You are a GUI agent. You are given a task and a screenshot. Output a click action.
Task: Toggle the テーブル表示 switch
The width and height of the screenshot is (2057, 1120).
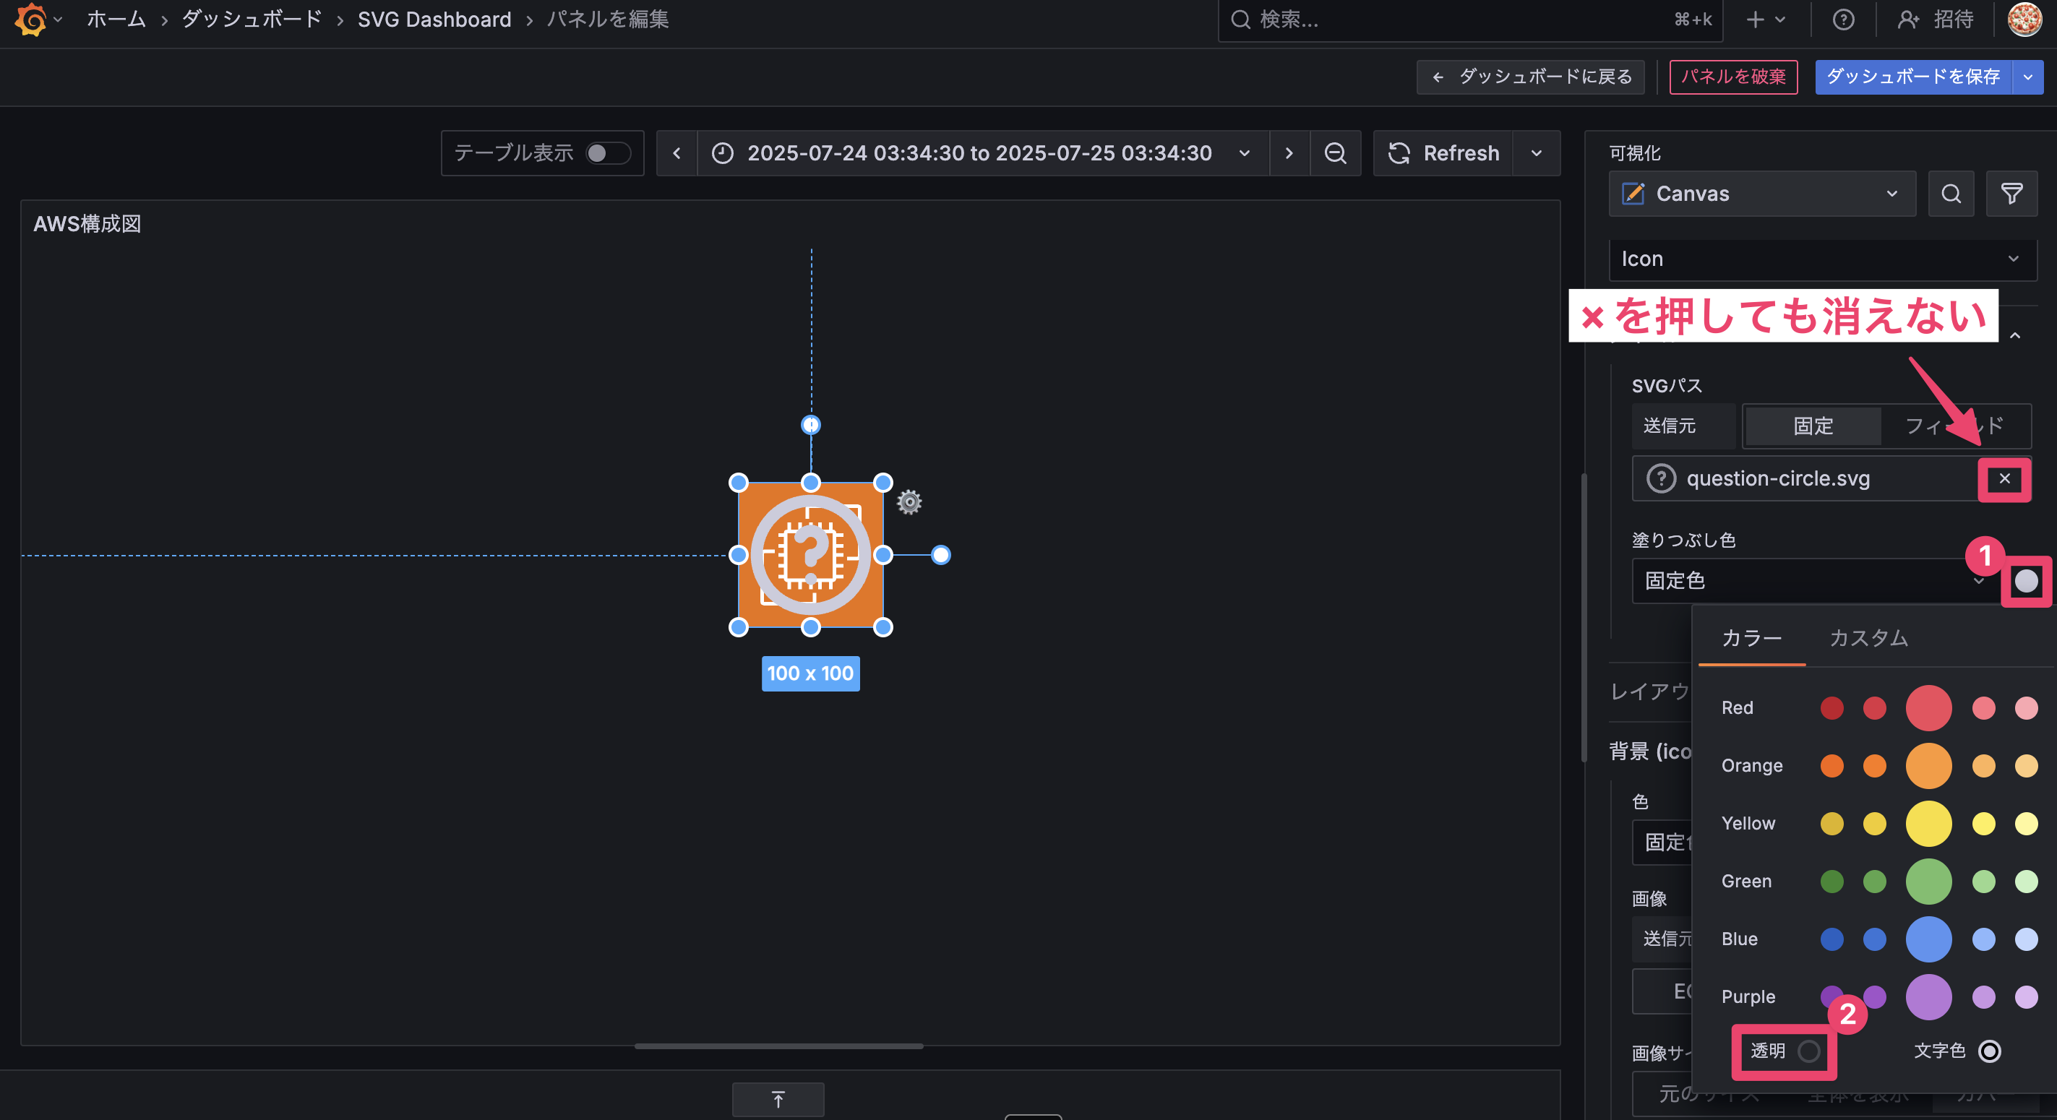[609, 152]
